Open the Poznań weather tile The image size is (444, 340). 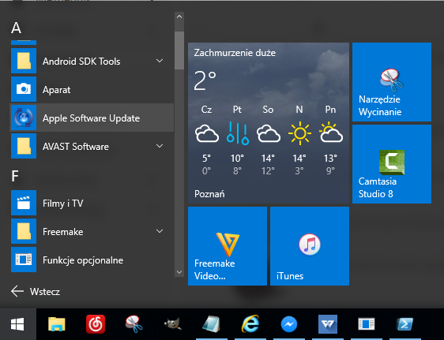tap(269, 123)
